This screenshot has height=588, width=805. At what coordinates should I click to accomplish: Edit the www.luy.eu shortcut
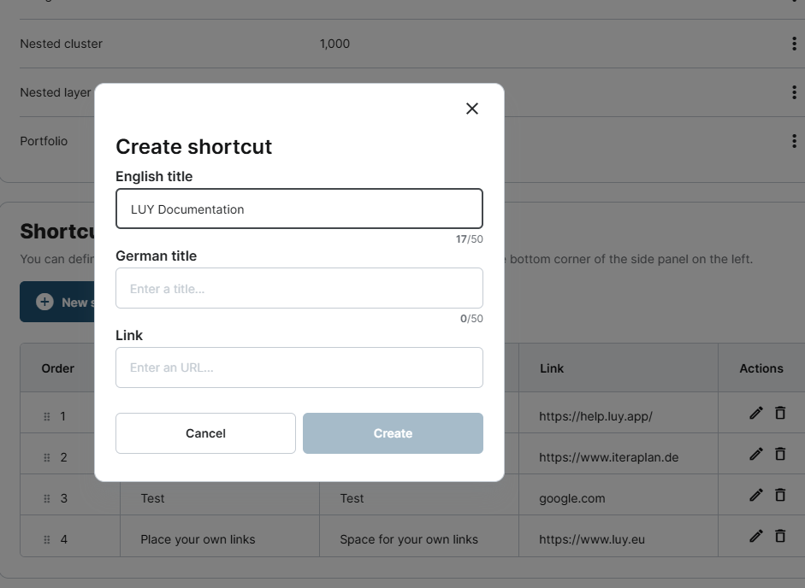pyautogui.click(x=755, y=536)
